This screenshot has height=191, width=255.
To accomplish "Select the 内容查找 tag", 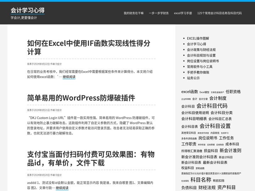I will pyautogui.click(x=215, y=133).
